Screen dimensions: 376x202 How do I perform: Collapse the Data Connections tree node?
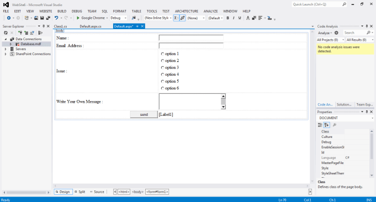(x=6, y=39)
